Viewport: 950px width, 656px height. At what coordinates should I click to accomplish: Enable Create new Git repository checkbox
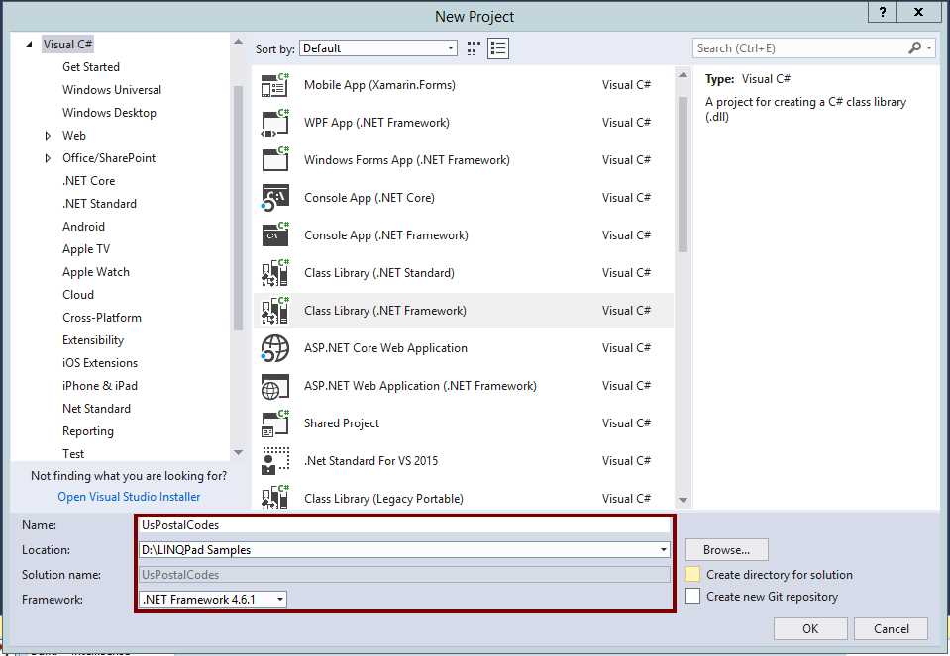pyautogui.click(x=692, y=596)
